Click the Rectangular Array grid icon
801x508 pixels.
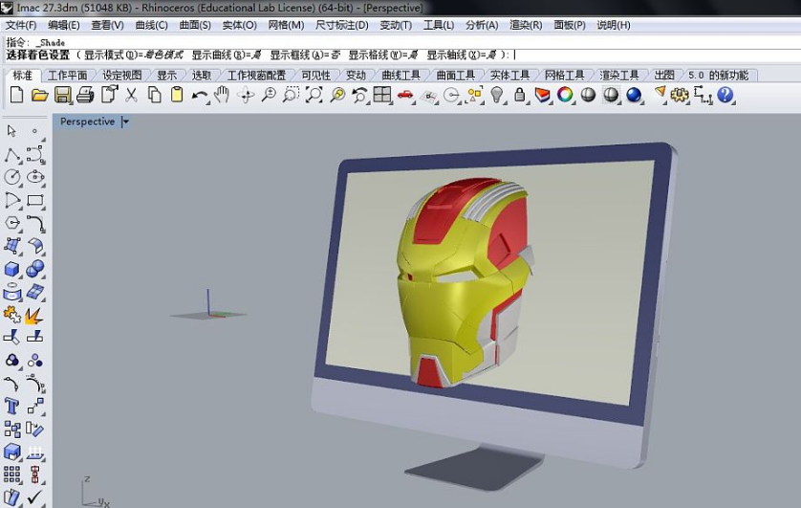(x=12, y=475)
